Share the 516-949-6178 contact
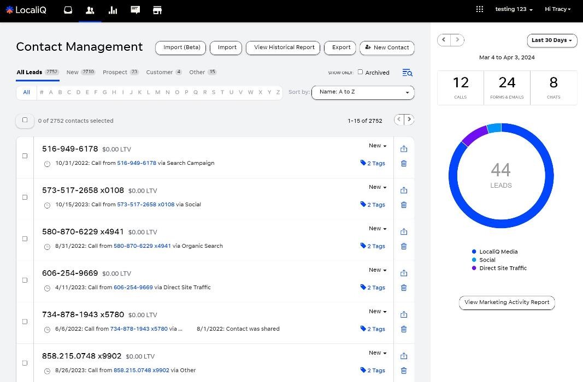The width and height of the screenshot is (583, 382). [404, 149]
